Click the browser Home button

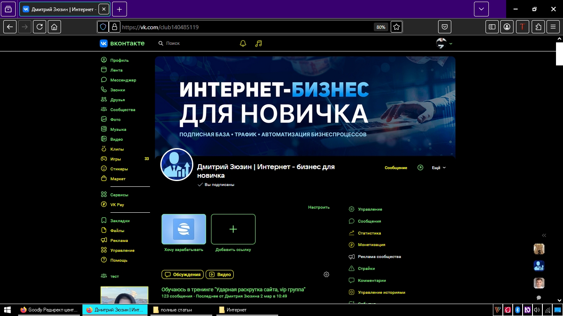tap(54, 27)
